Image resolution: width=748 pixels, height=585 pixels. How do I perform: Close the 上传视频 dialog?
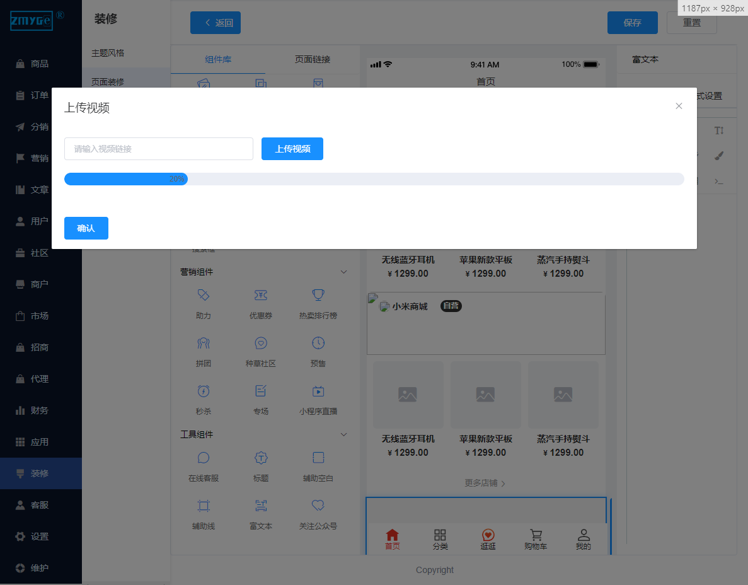pyautogui.click(x=679, y=106)
